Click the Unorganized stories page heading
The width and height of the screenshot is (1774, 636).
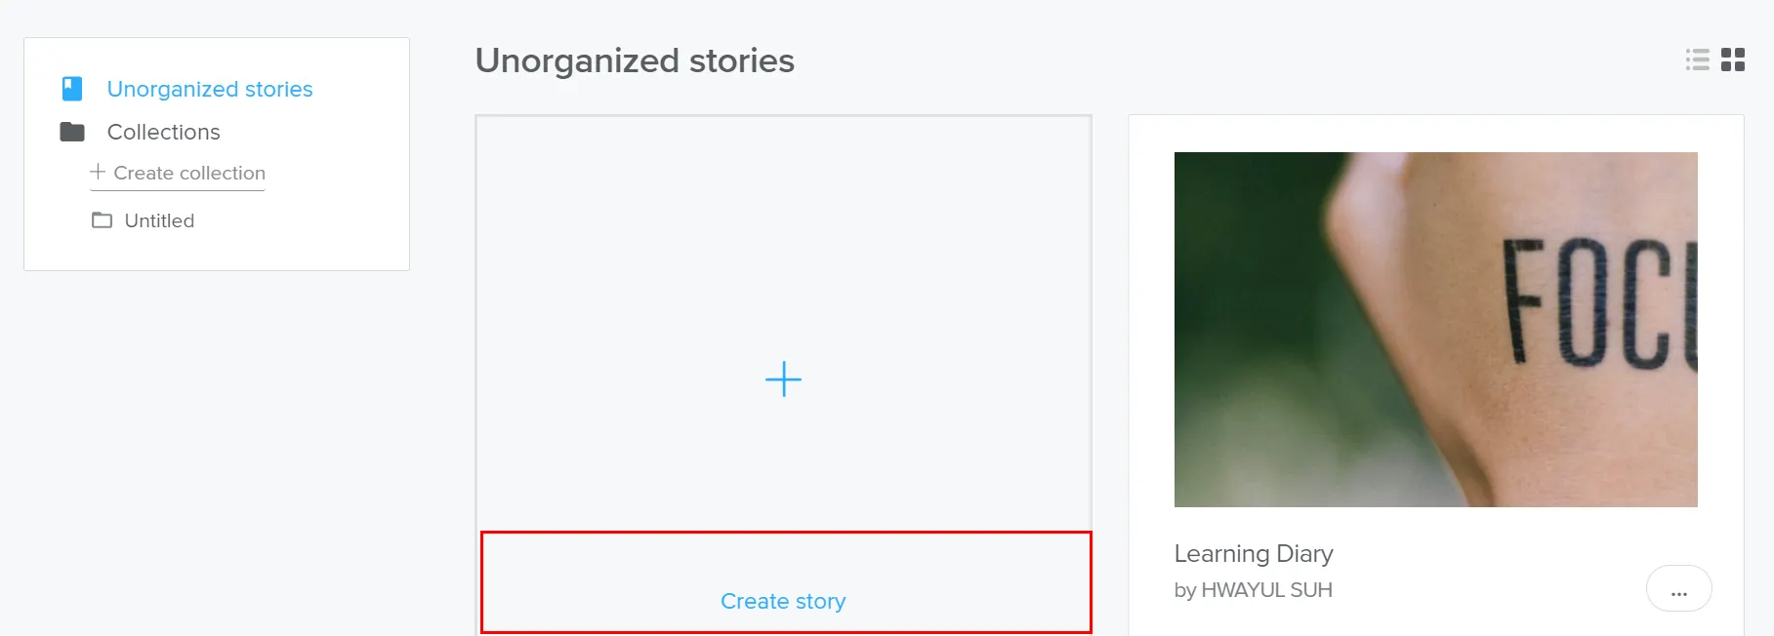[635, 60]
